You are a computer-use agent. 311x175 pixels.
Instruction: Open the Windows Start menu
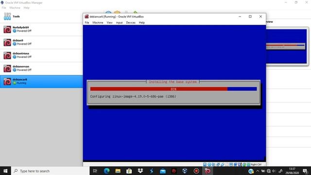pyautogui.click(x=5, y=171)
